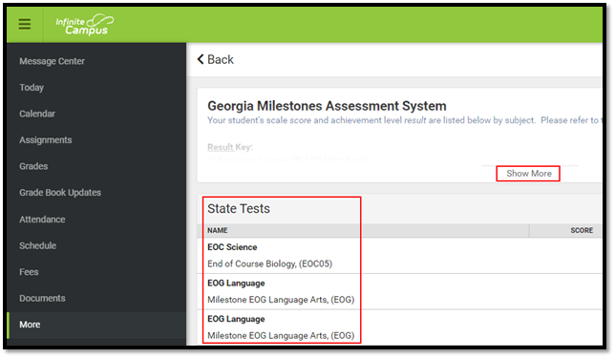Image resolution: width=615 pixels, height=358 pixels.
Task: Select the last EOG Language row
Action: coord(399,327)
